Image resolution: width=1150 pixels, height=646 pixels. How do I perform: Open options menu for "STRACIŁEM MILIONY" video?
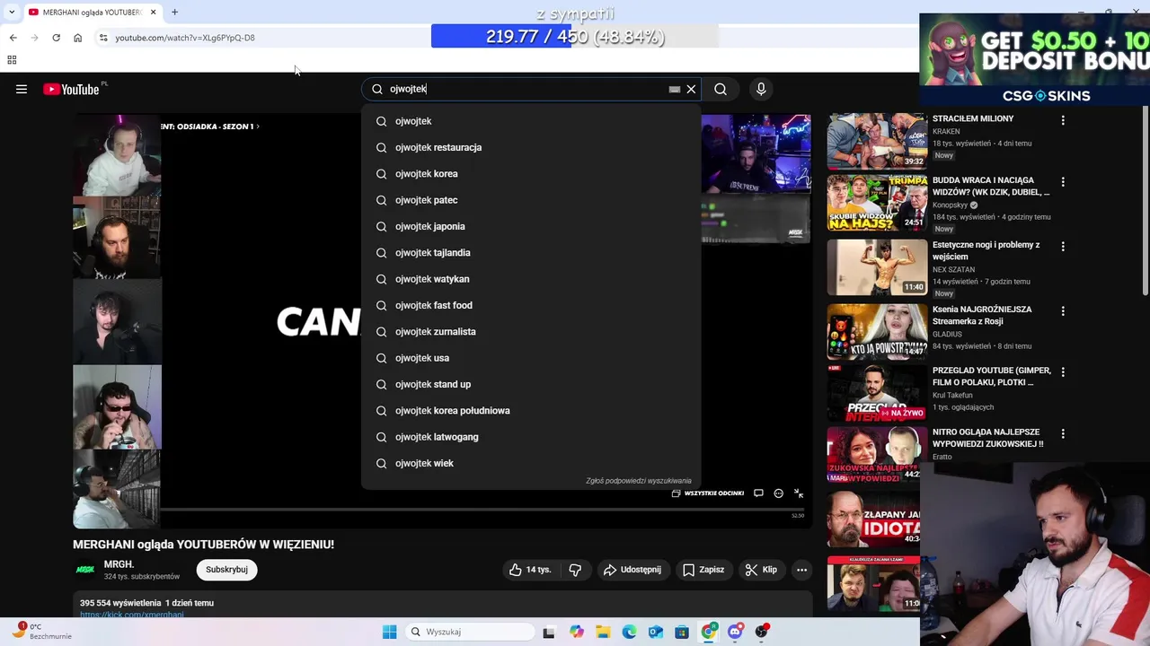1063,120
